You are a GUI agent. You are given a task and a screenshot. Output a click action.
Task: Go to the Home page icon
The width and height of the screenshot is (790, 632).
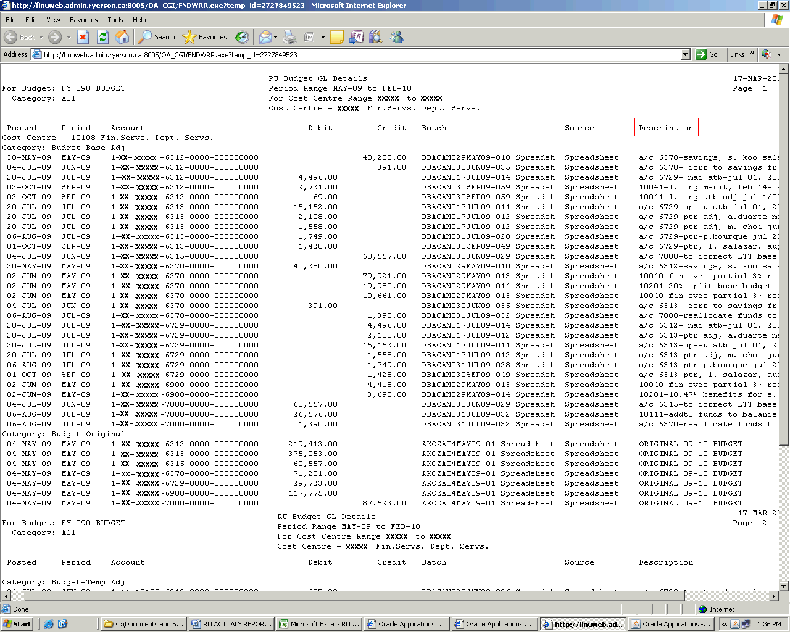coord(122,37)
